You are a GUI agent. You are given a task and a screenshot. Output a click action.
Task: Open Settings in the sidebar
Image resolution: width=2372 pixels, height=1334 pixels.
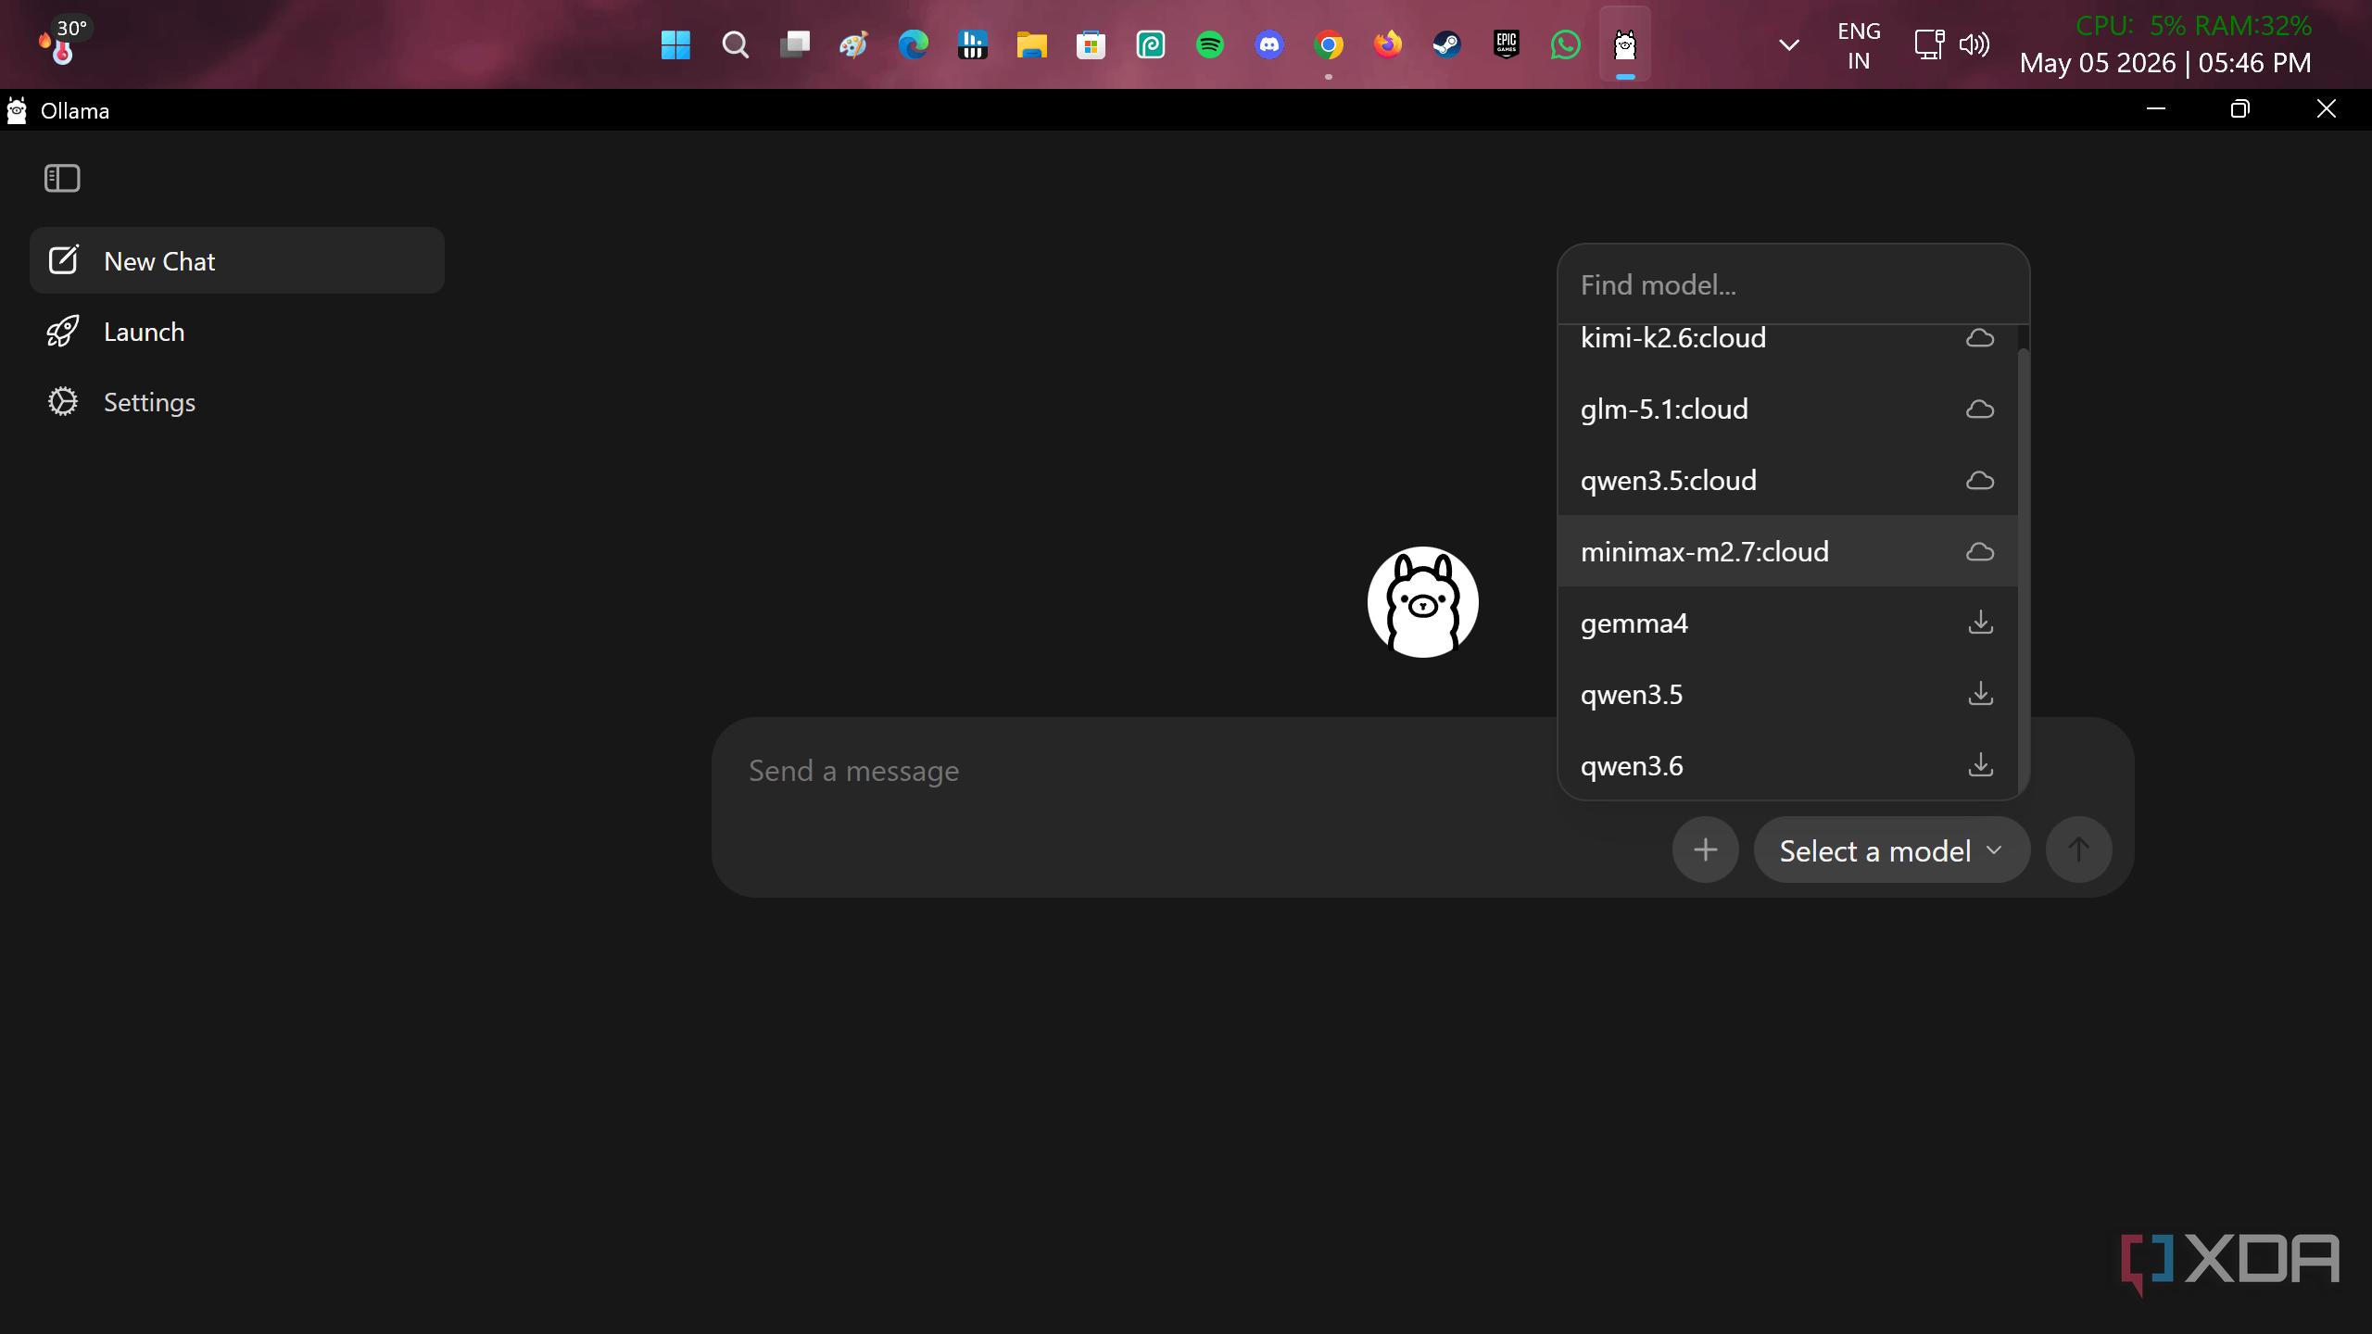point(237,402)
